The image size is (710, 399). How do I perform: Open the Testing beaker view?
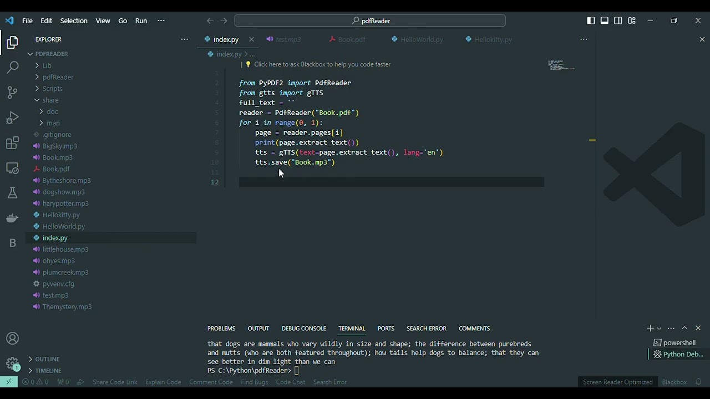pos(12,193)
